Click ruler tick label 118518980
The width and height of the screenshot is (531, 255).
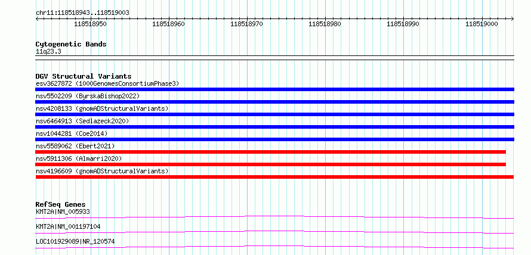point(325,24)
